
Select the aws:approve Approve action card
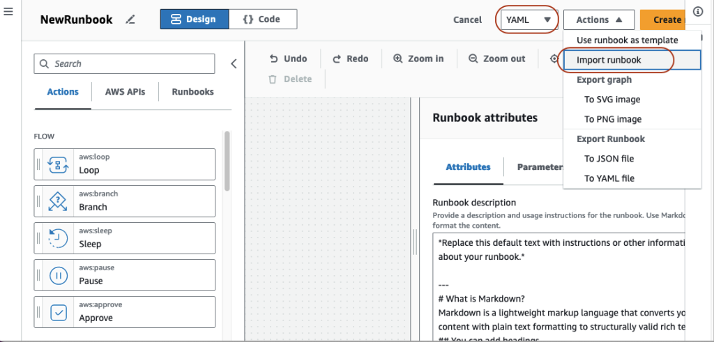point(124,312)
